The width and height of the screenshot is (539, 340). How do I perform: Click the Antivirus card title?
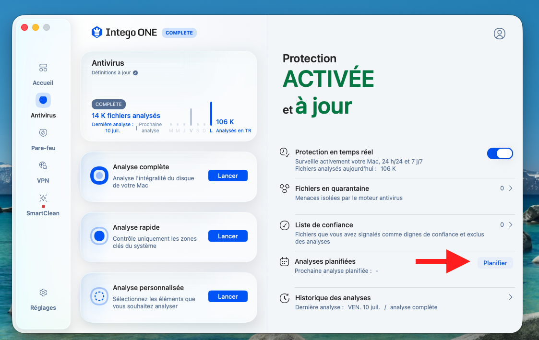[108, 63]
